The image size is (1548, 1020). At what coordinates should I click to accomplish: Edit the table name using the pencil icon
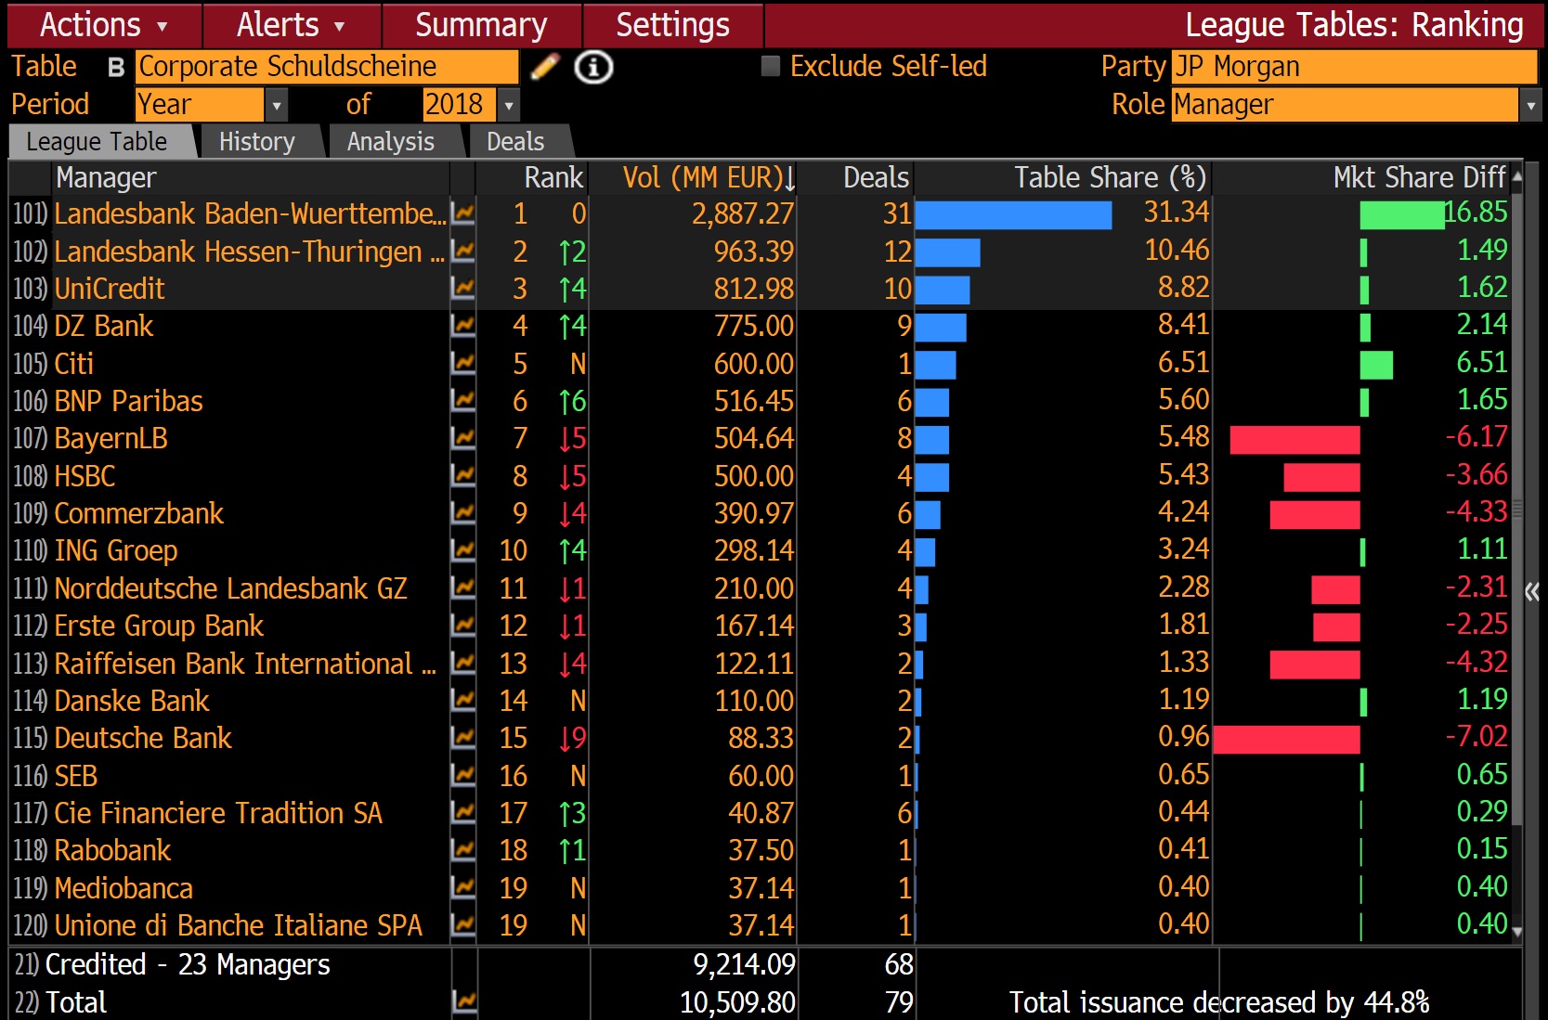pos(546,66)
